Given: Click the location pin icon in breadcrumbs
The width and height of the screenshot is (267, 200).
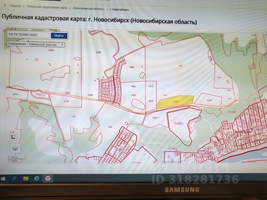Looking at the screenshot, I should (x=5, y=6).
